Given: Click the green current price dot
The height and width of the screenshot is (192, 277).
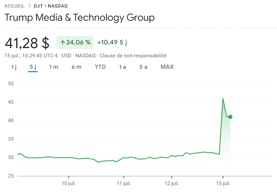Looking at the screenshot, I should pos(230,117).
